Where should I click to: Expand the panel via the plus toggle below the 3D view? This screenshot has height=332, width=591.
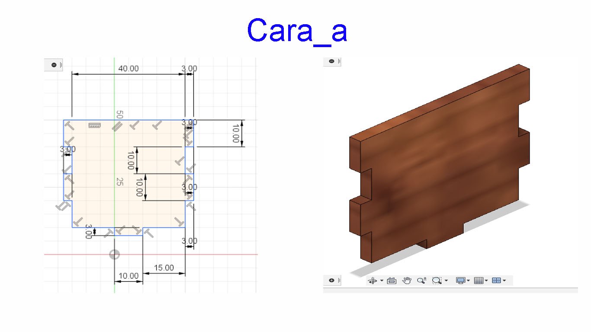(x=331, y=280)
